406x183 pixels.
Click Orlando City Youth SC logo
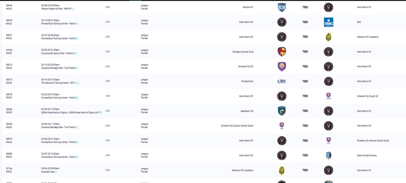(329, 96)
